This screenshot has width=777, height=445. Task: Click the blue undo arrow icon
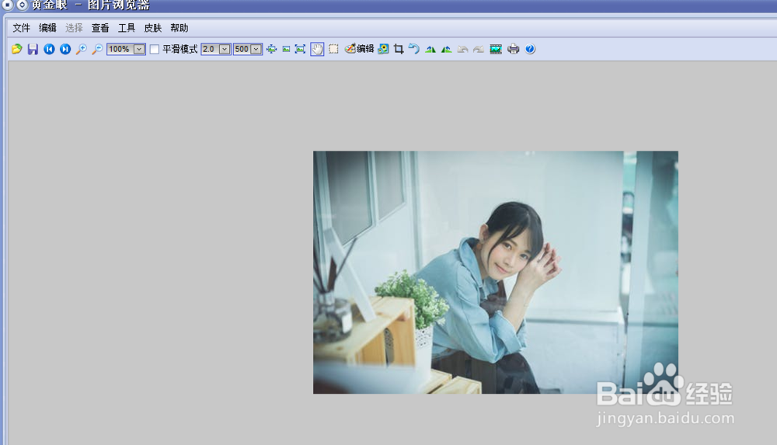click(x=414, y=49)
